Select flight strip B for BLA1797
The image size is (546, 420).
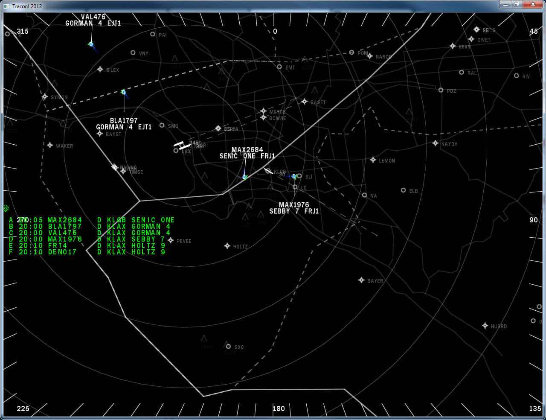[x=90, y=227]
